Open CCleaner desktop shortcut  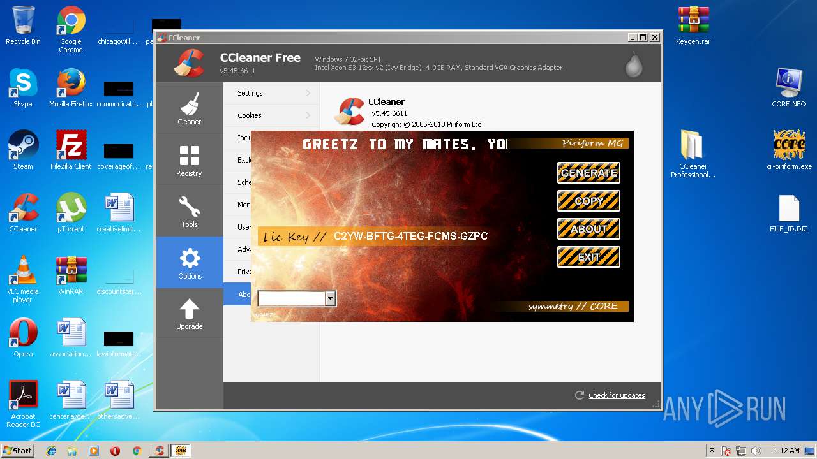23,213
